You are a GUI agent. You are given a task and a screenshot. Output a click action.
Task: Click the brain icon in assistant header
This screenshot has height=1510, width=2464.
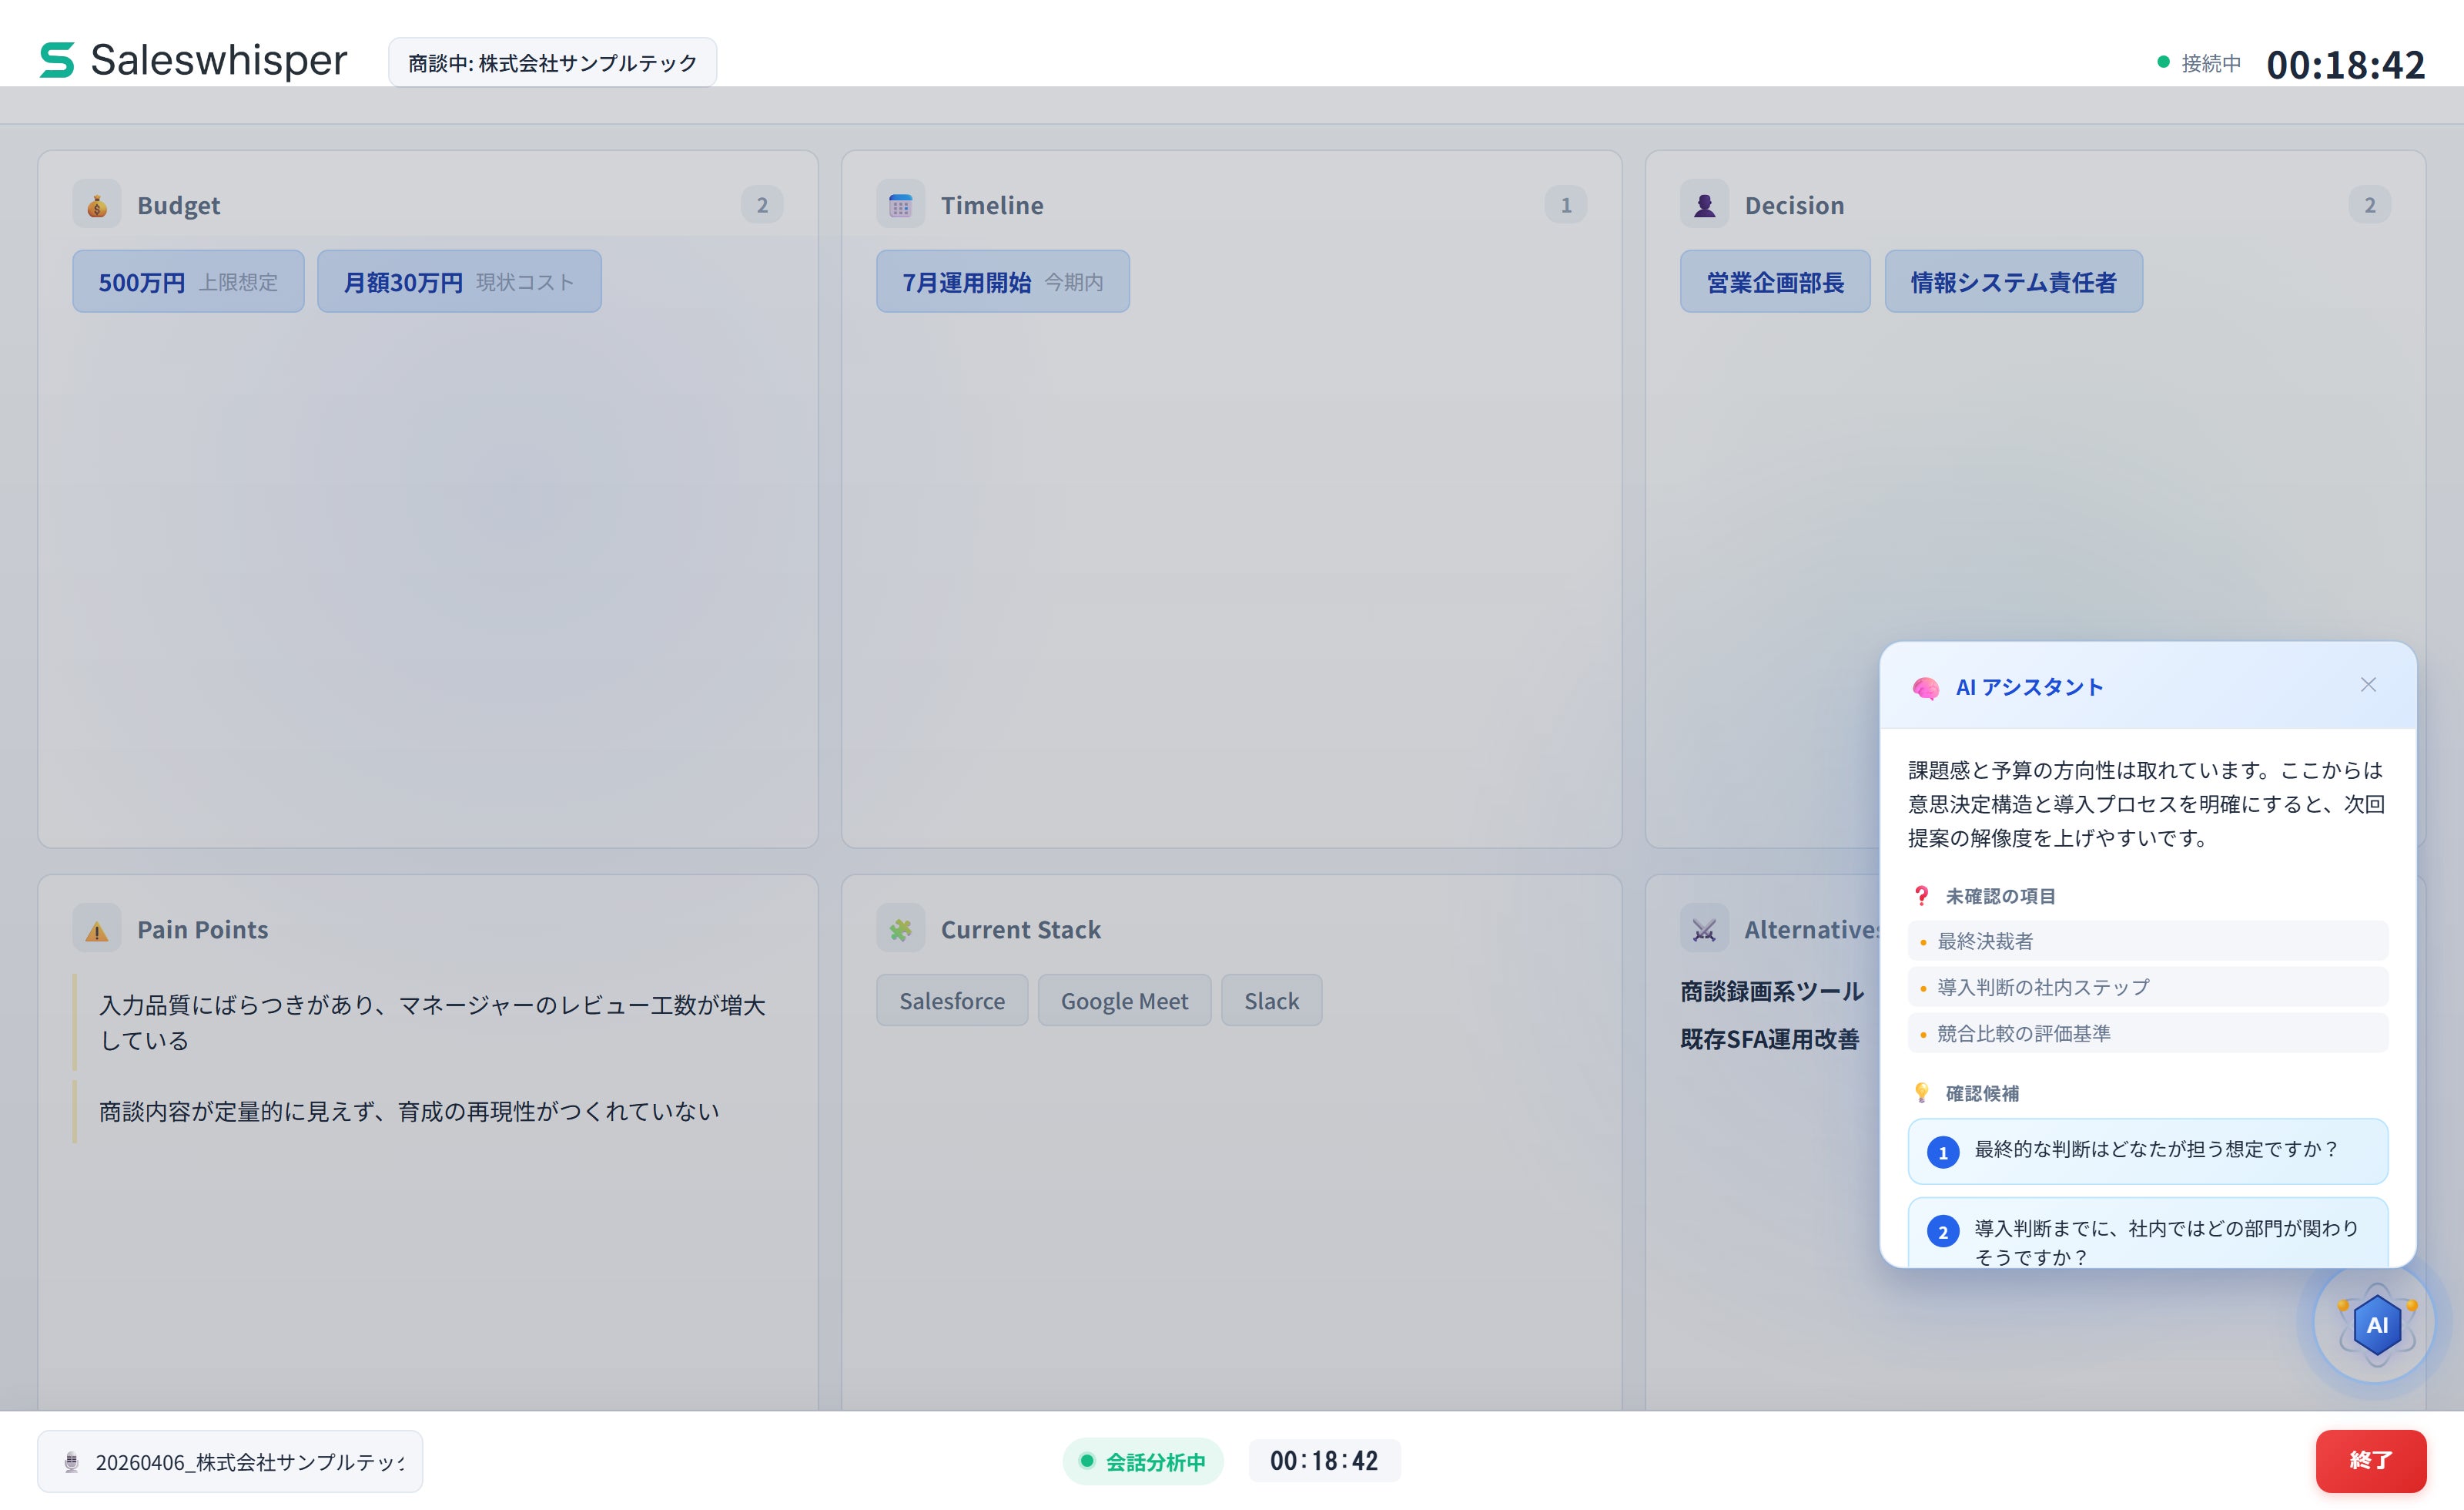[1925, 687]
